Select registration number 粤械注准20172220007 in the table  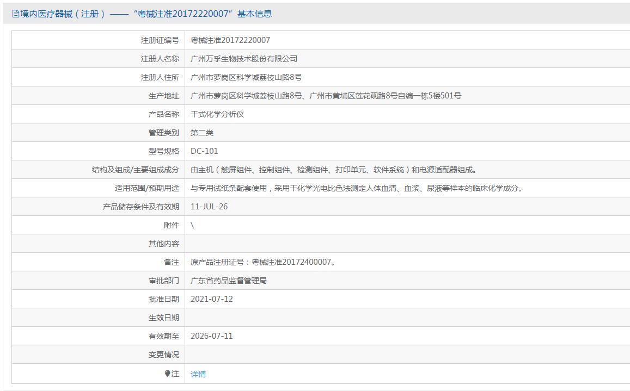[x=230, y=40]
